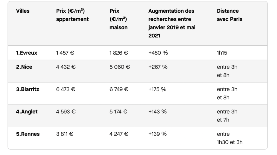277x155 pixels.
Task: Click the 1 457 € apartment price
Action: point(65,53)
